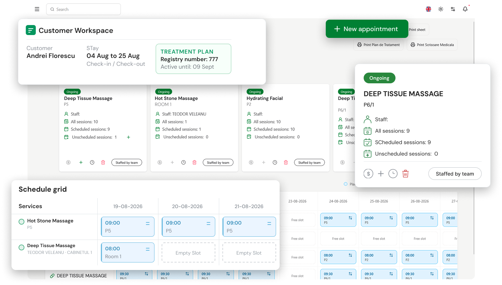Click the red trash icon in the DEEP TISSUE MASSAGE popup

pyautogui.click(x=405, y=174)
